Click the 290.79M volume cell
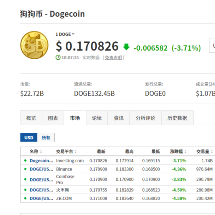215x215 pixels. (x=204, y=179)
